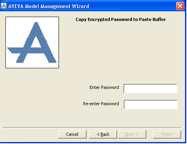Click the "Re-enter Password" label text

pyautogui.click(x=101, y=104)
